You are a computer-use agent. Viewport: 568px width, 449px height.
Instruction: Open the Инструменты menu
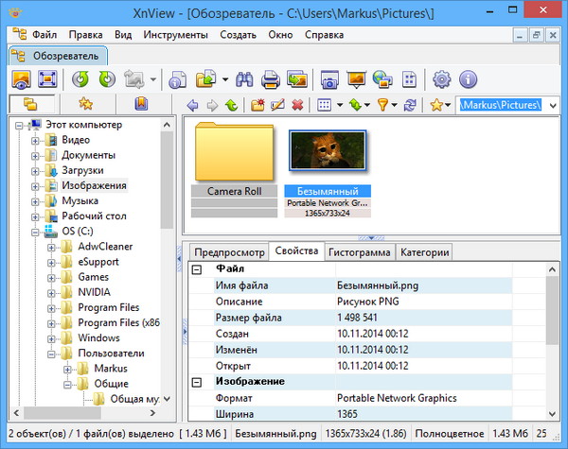coord(175,34)
